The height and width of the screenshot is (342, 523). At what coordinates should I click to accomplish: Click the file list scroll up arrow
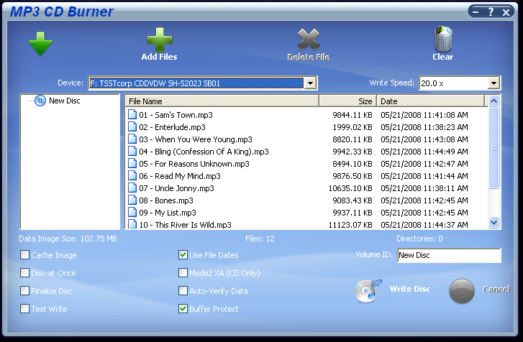click(494, 101)
